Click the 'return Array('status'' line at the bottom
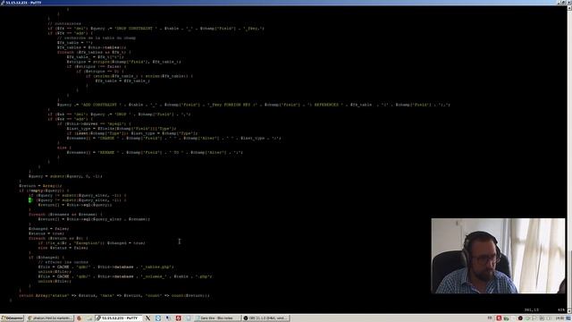The image size is (572, 322). coord(114,295)
